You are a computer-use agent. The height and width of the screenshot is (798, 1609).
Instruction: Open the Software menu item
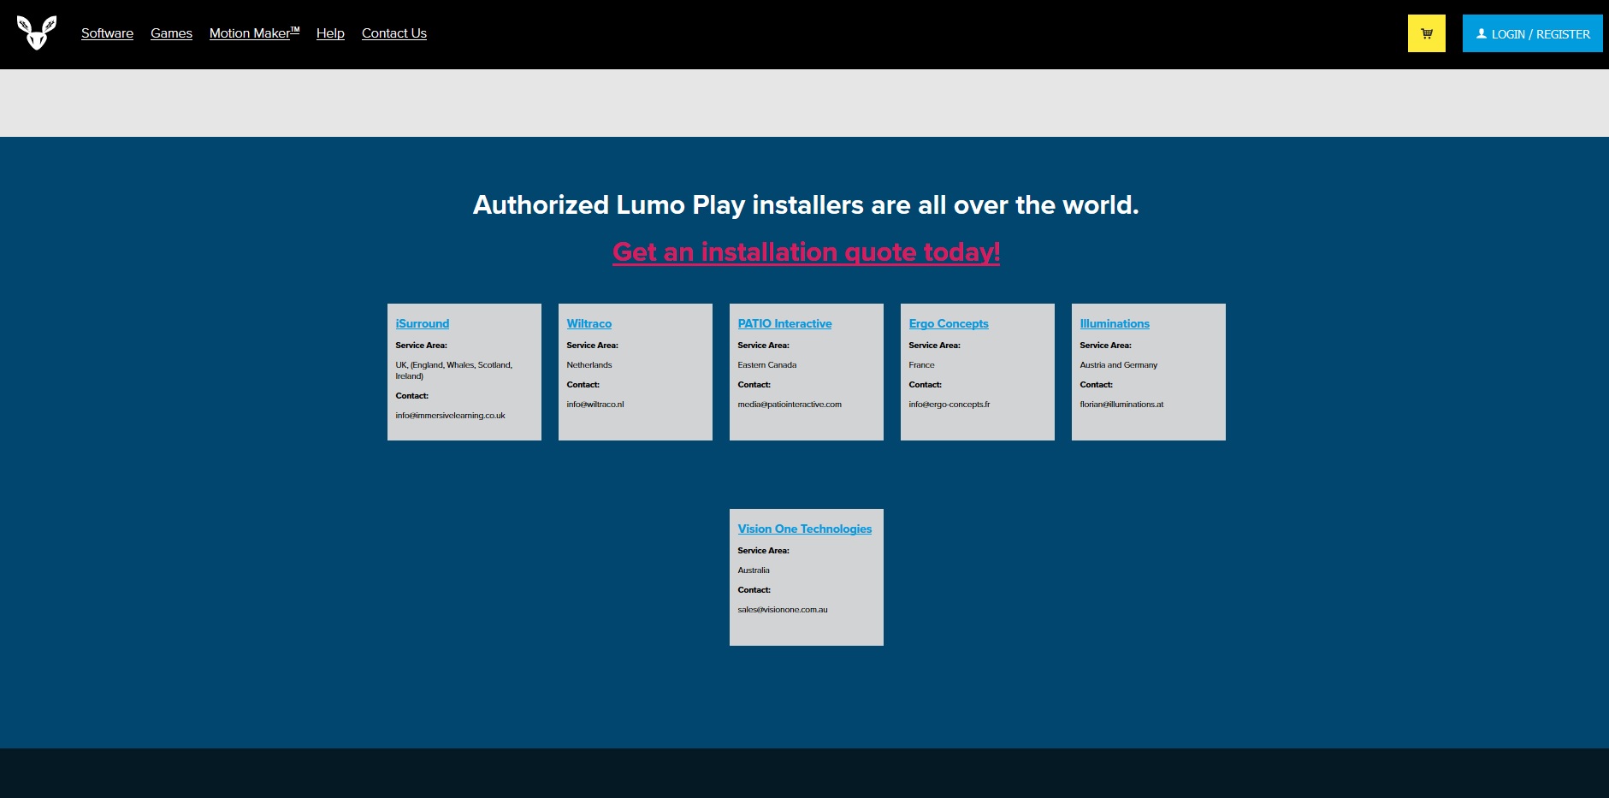tap(107, 33)
